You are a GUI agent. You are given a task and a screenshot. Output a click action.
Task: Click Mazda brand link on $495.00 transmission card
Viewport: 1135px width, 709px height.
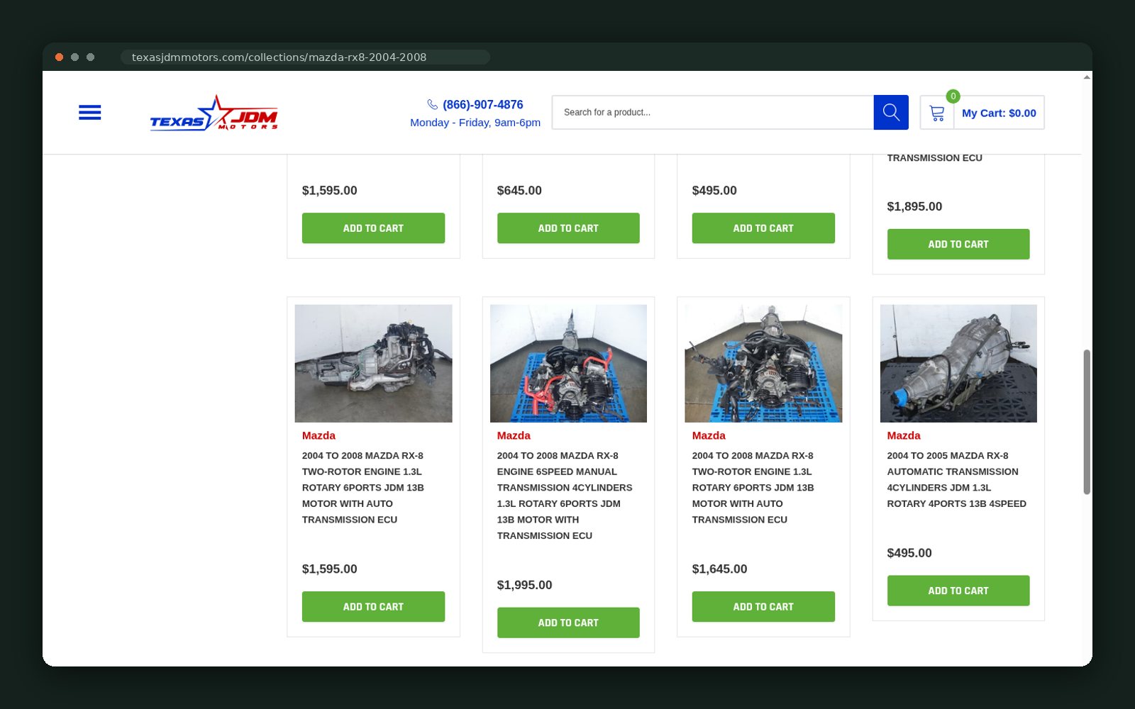(x=903, y=435)
